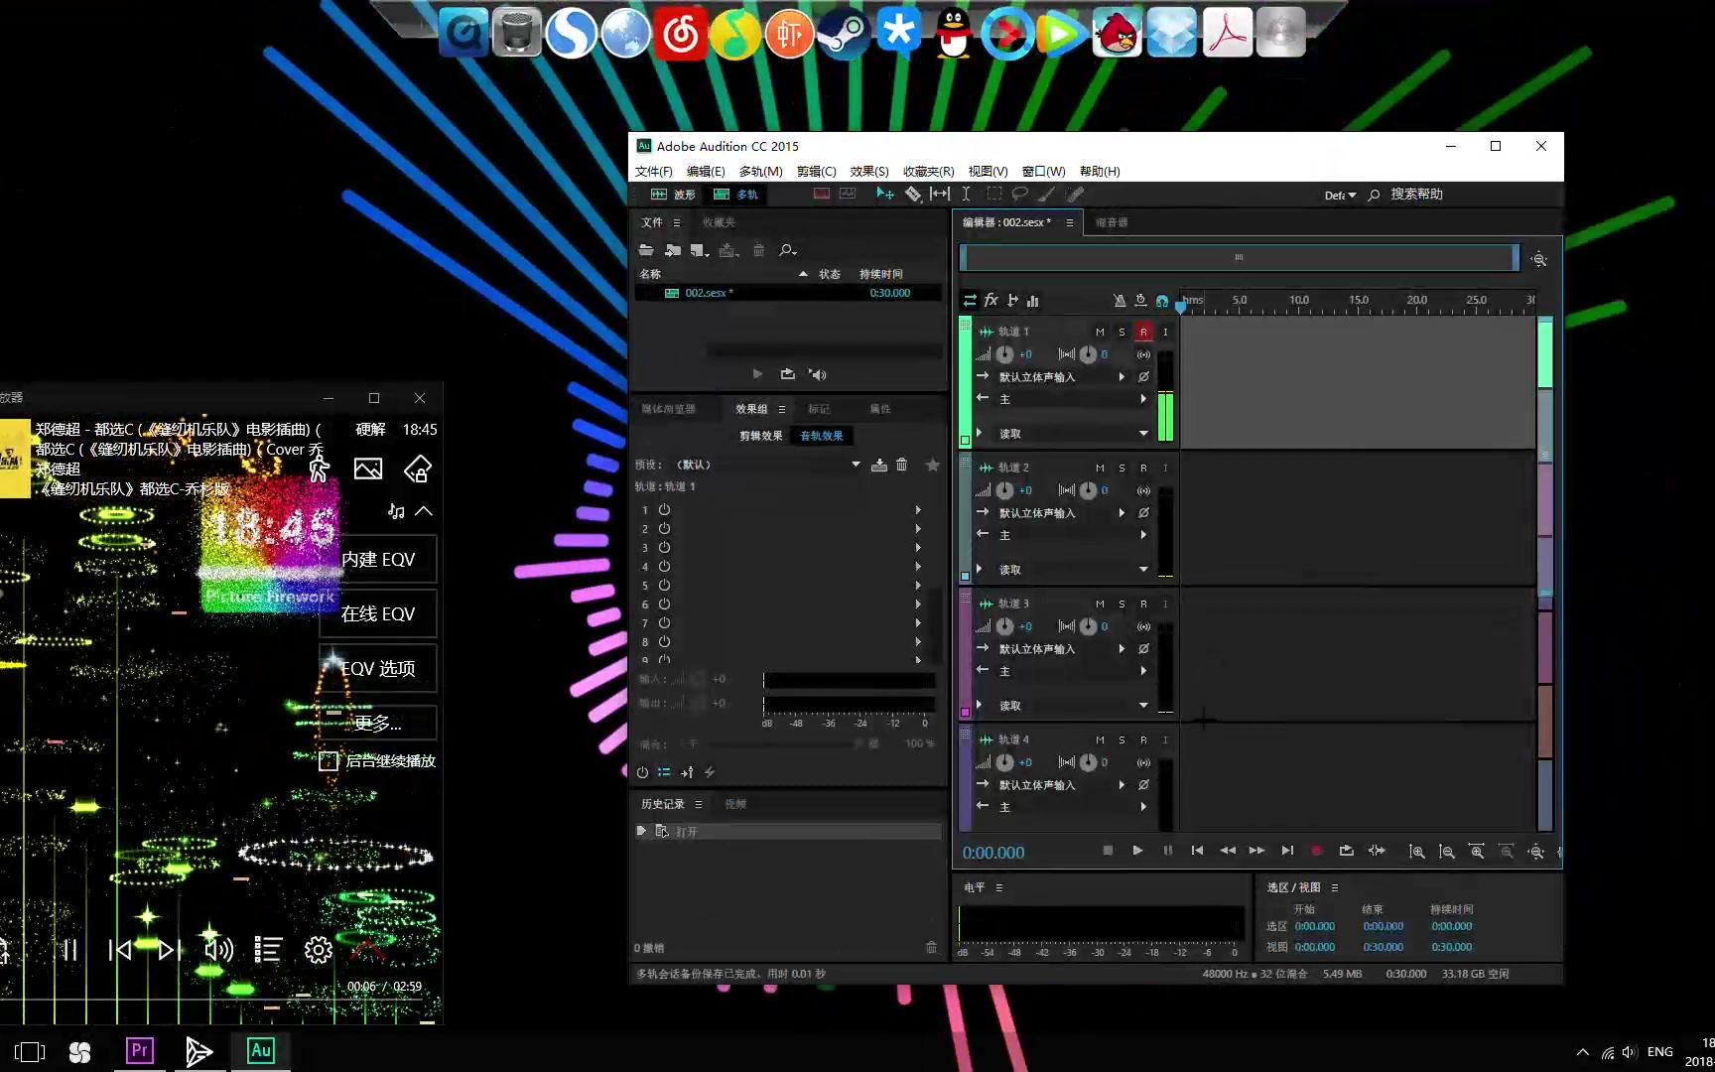Toggle record arm R on 轨道 1
The image size is (1715, 1072).
point(1143,332)
